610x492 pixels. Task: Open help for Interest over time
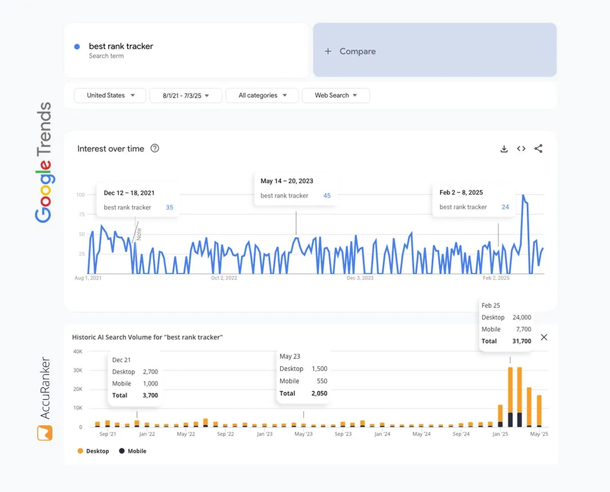tap(154, 148)
